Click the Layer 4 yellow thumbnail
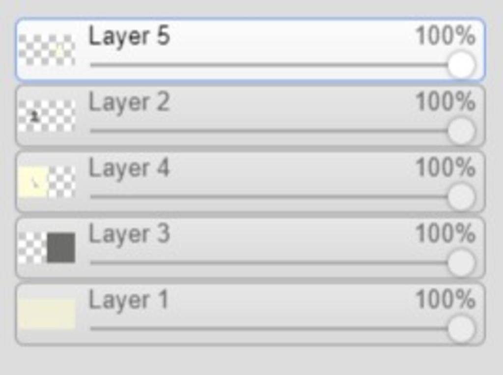Image resolution: width=503 pixels, height=375 pixels. [47, 182]
